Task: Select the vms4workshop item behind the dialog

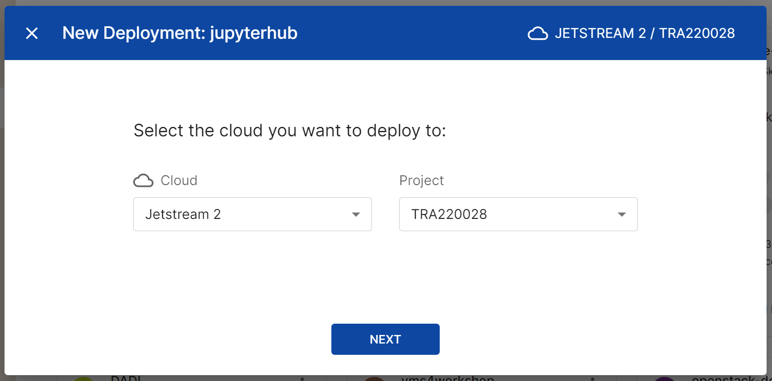Action: pyautogui.click(x=447, y=378)
